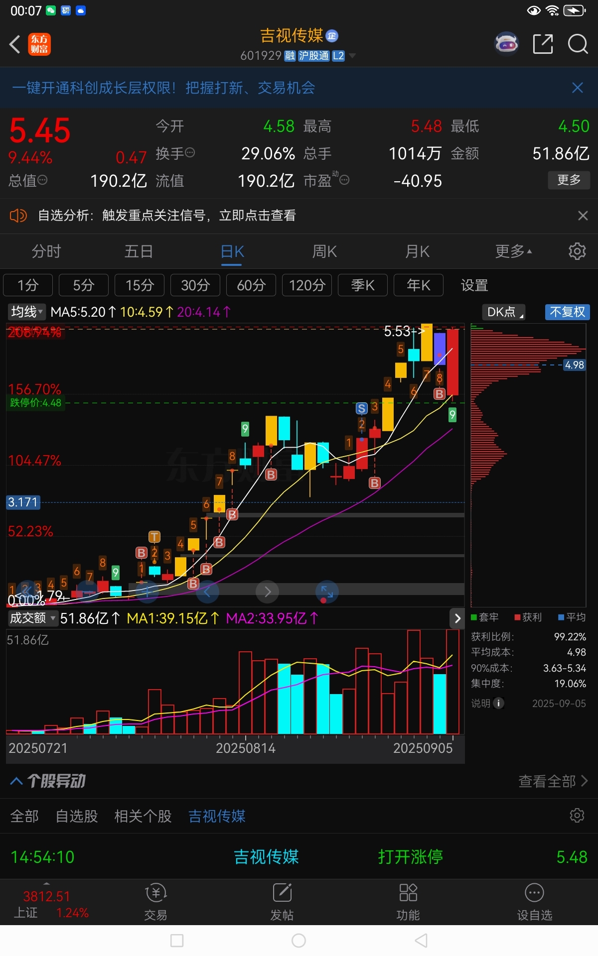The image size is (598, 956).
Task: Switch to 月K tab
Action: [418, 251]
